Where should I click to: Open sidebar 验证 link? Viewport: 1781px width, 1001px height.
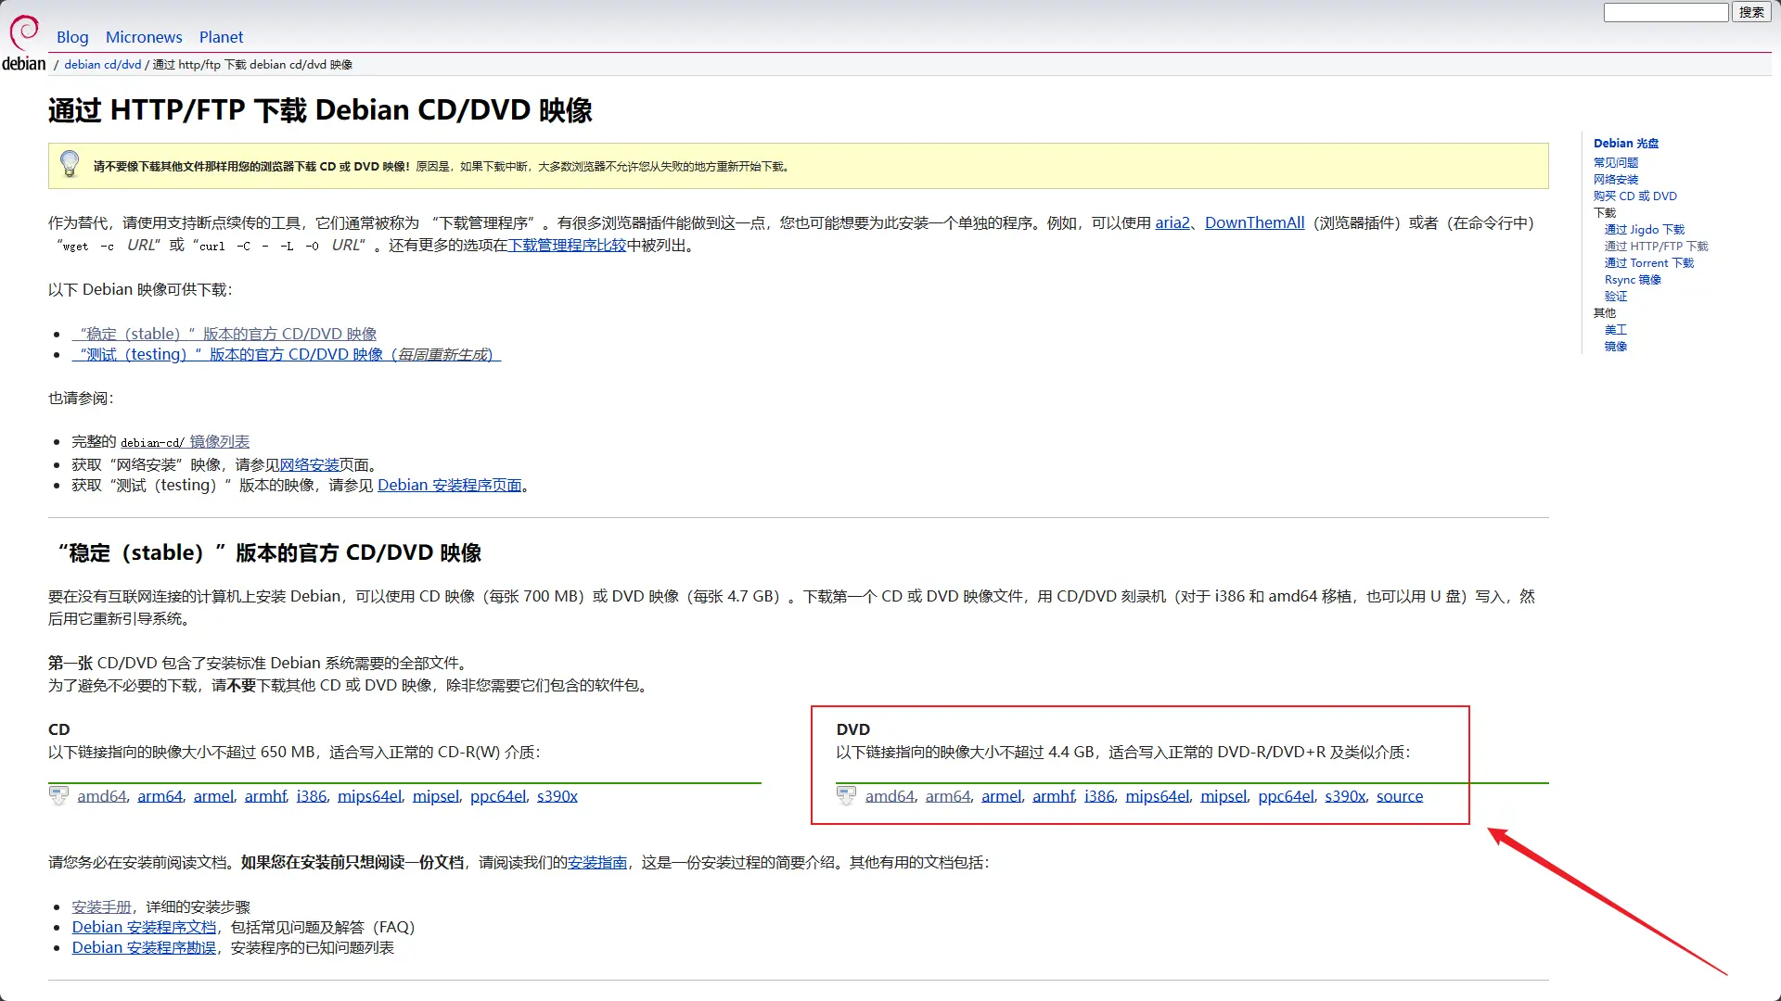(1616, 297)
